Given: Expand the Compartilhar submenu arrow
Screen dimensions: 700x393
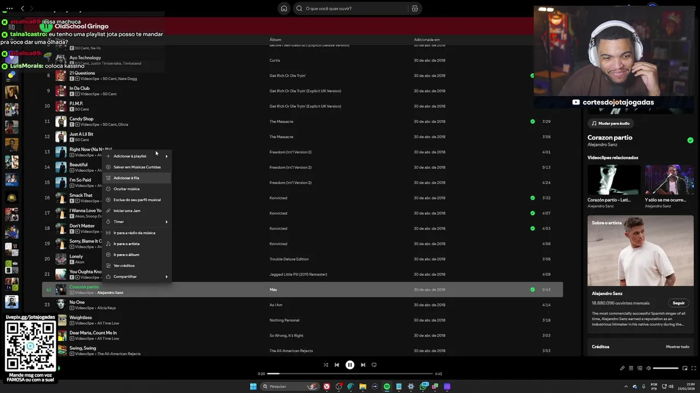Looking at the screenshot, I should pos(166,277).
